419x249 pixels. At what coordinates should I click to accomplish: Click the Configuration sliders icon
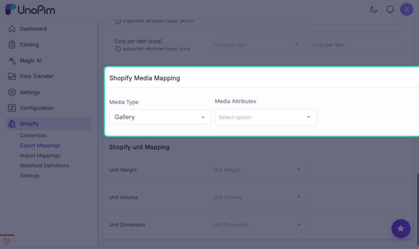coord(12,108)
